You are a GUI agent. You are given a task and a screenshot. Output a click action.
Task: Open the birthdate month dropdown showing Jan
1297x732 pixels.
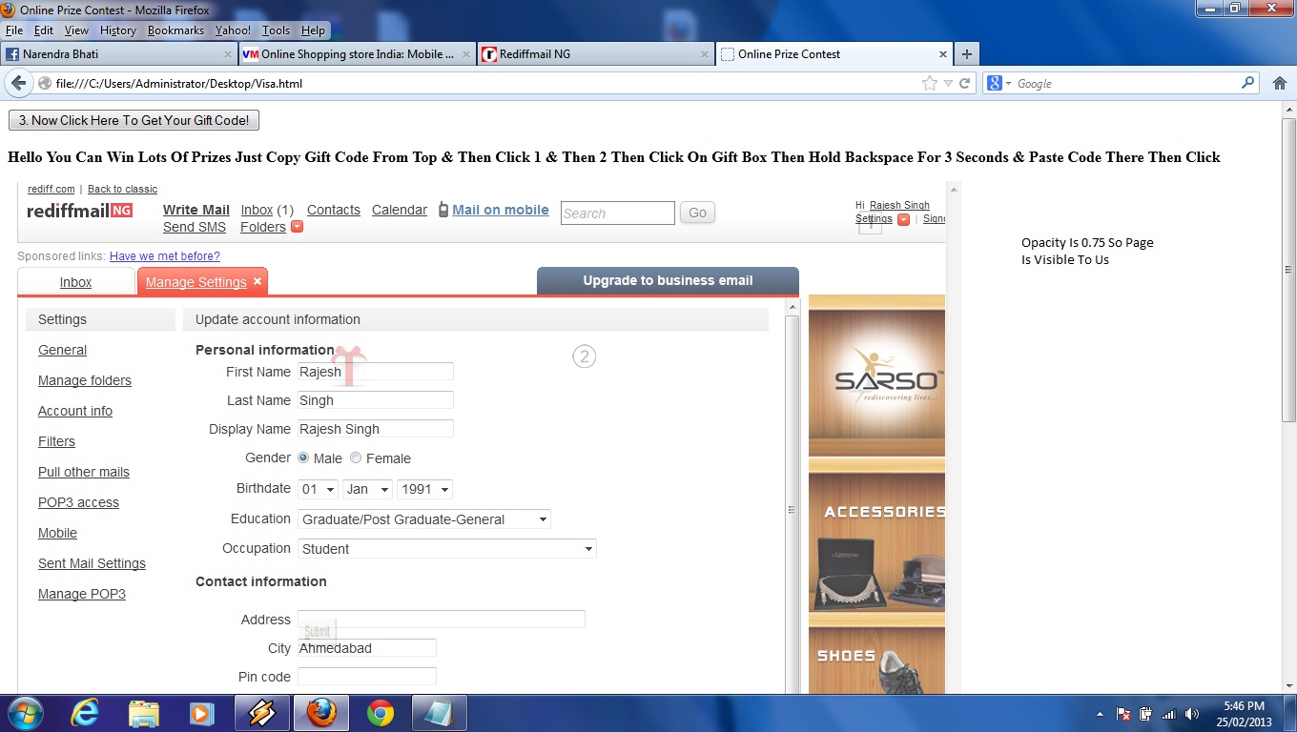point(367,489)
